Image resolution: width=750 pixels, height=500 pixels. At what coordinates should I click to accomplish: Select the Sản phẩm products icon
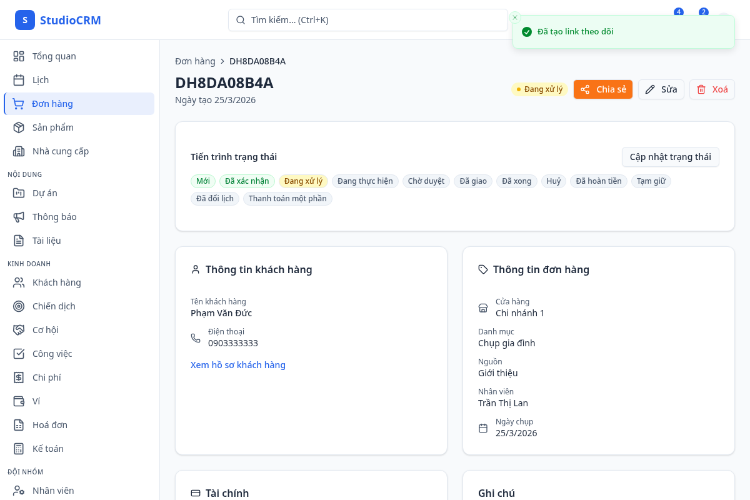pyautogui.click(x=18, y=127)
